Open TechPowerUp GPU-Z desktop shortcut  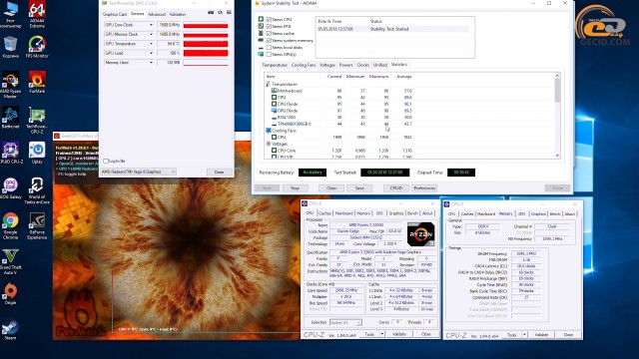tap(37, 121)
